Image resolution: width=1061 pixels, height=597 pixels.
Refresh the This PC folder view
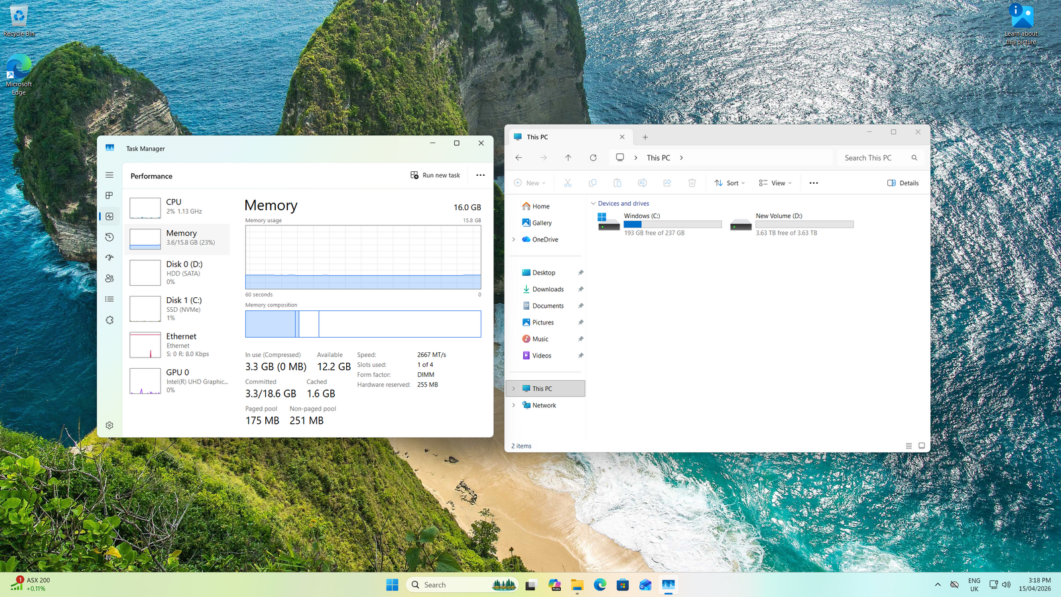593,158
